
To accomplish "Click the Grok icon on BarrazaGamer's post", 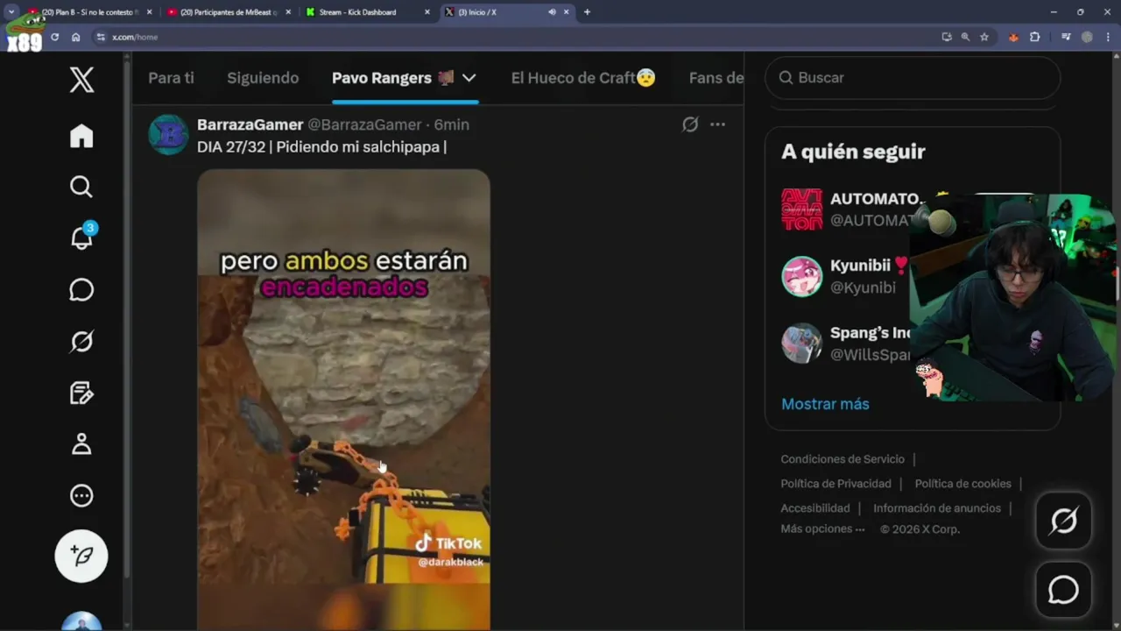I will (x=690, y=124).
